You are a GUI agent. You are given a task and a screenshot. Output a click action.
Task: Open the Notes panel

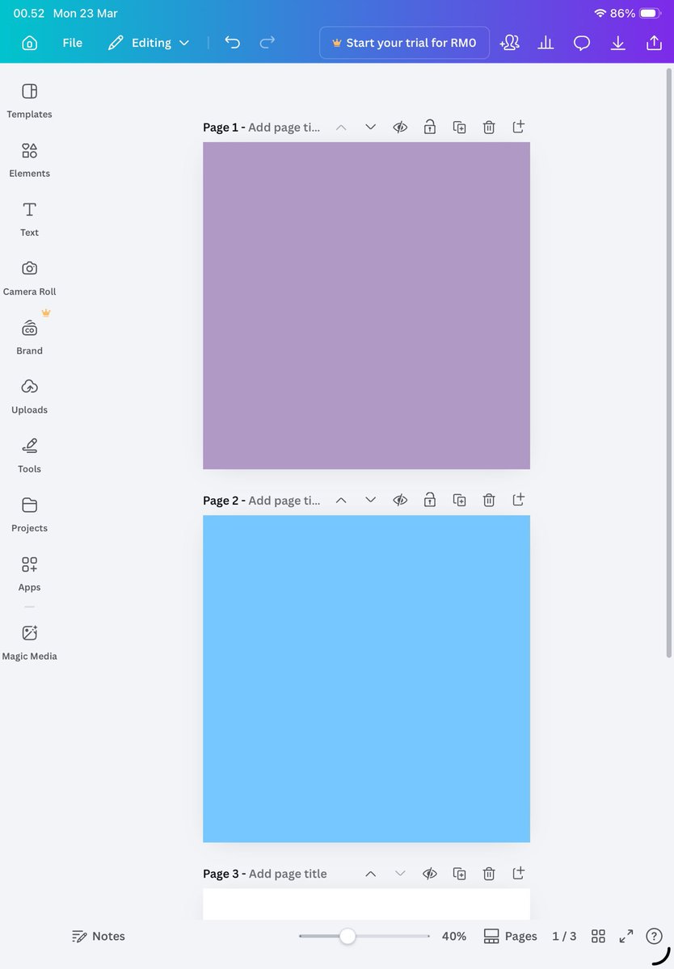click(99, 937)
